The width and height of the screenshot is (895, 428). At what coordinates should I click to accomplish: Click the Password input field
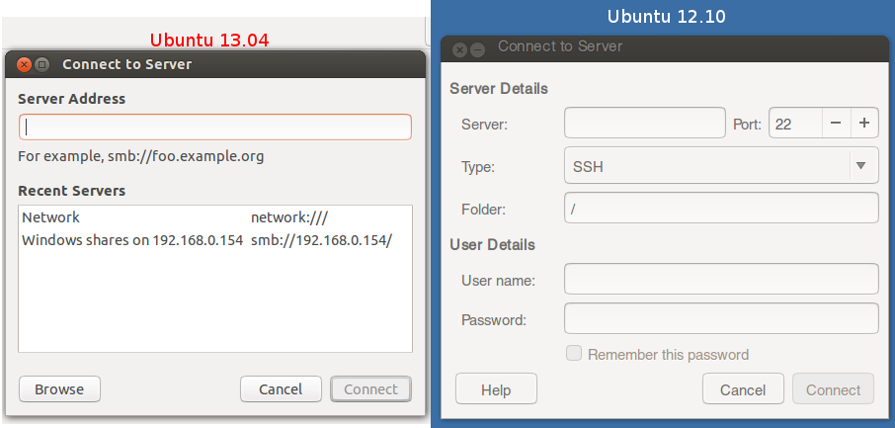tap(721, 318)
